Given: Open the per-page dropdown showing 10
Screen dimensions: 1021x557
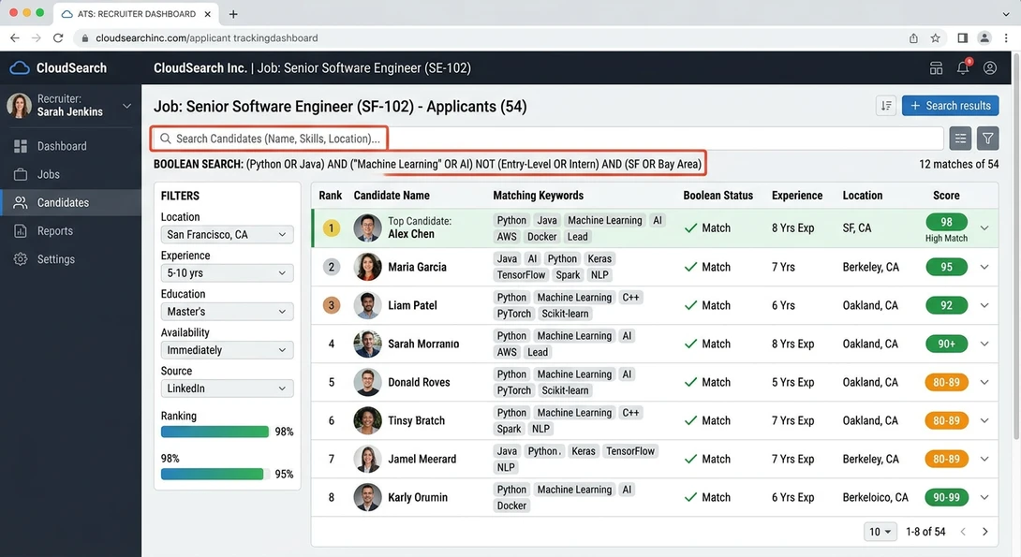Looking at the screenshot, I should [879, 531].
